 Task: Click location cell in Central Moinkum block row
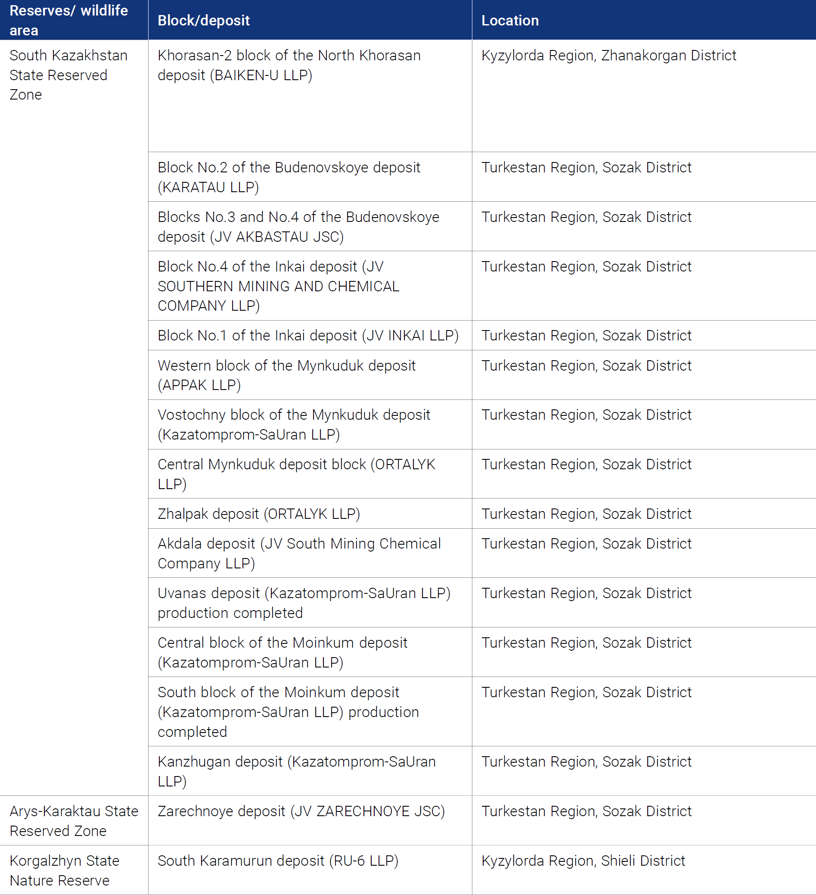[644, 652]
